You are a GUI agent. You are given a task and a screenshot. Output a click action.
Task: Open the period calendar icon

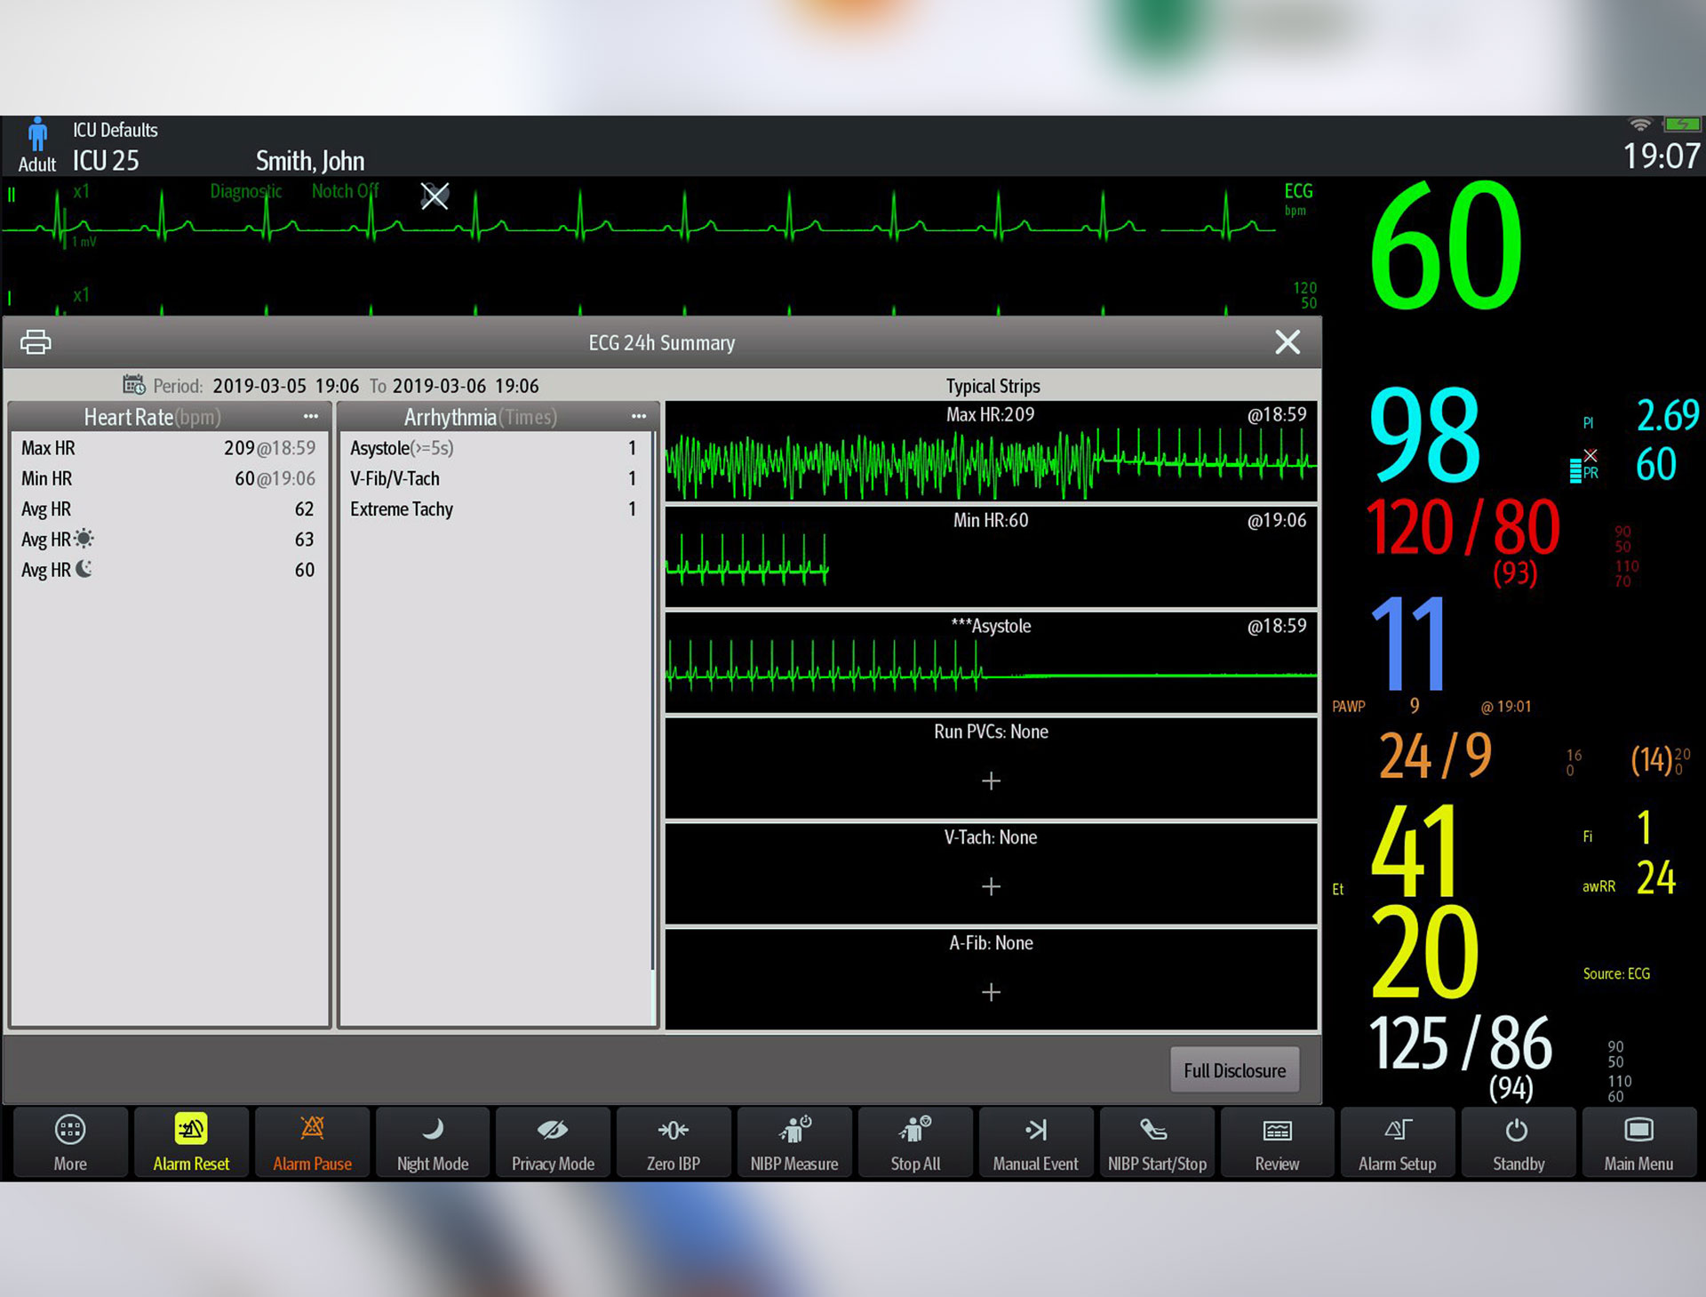click(x=134, y=385)
